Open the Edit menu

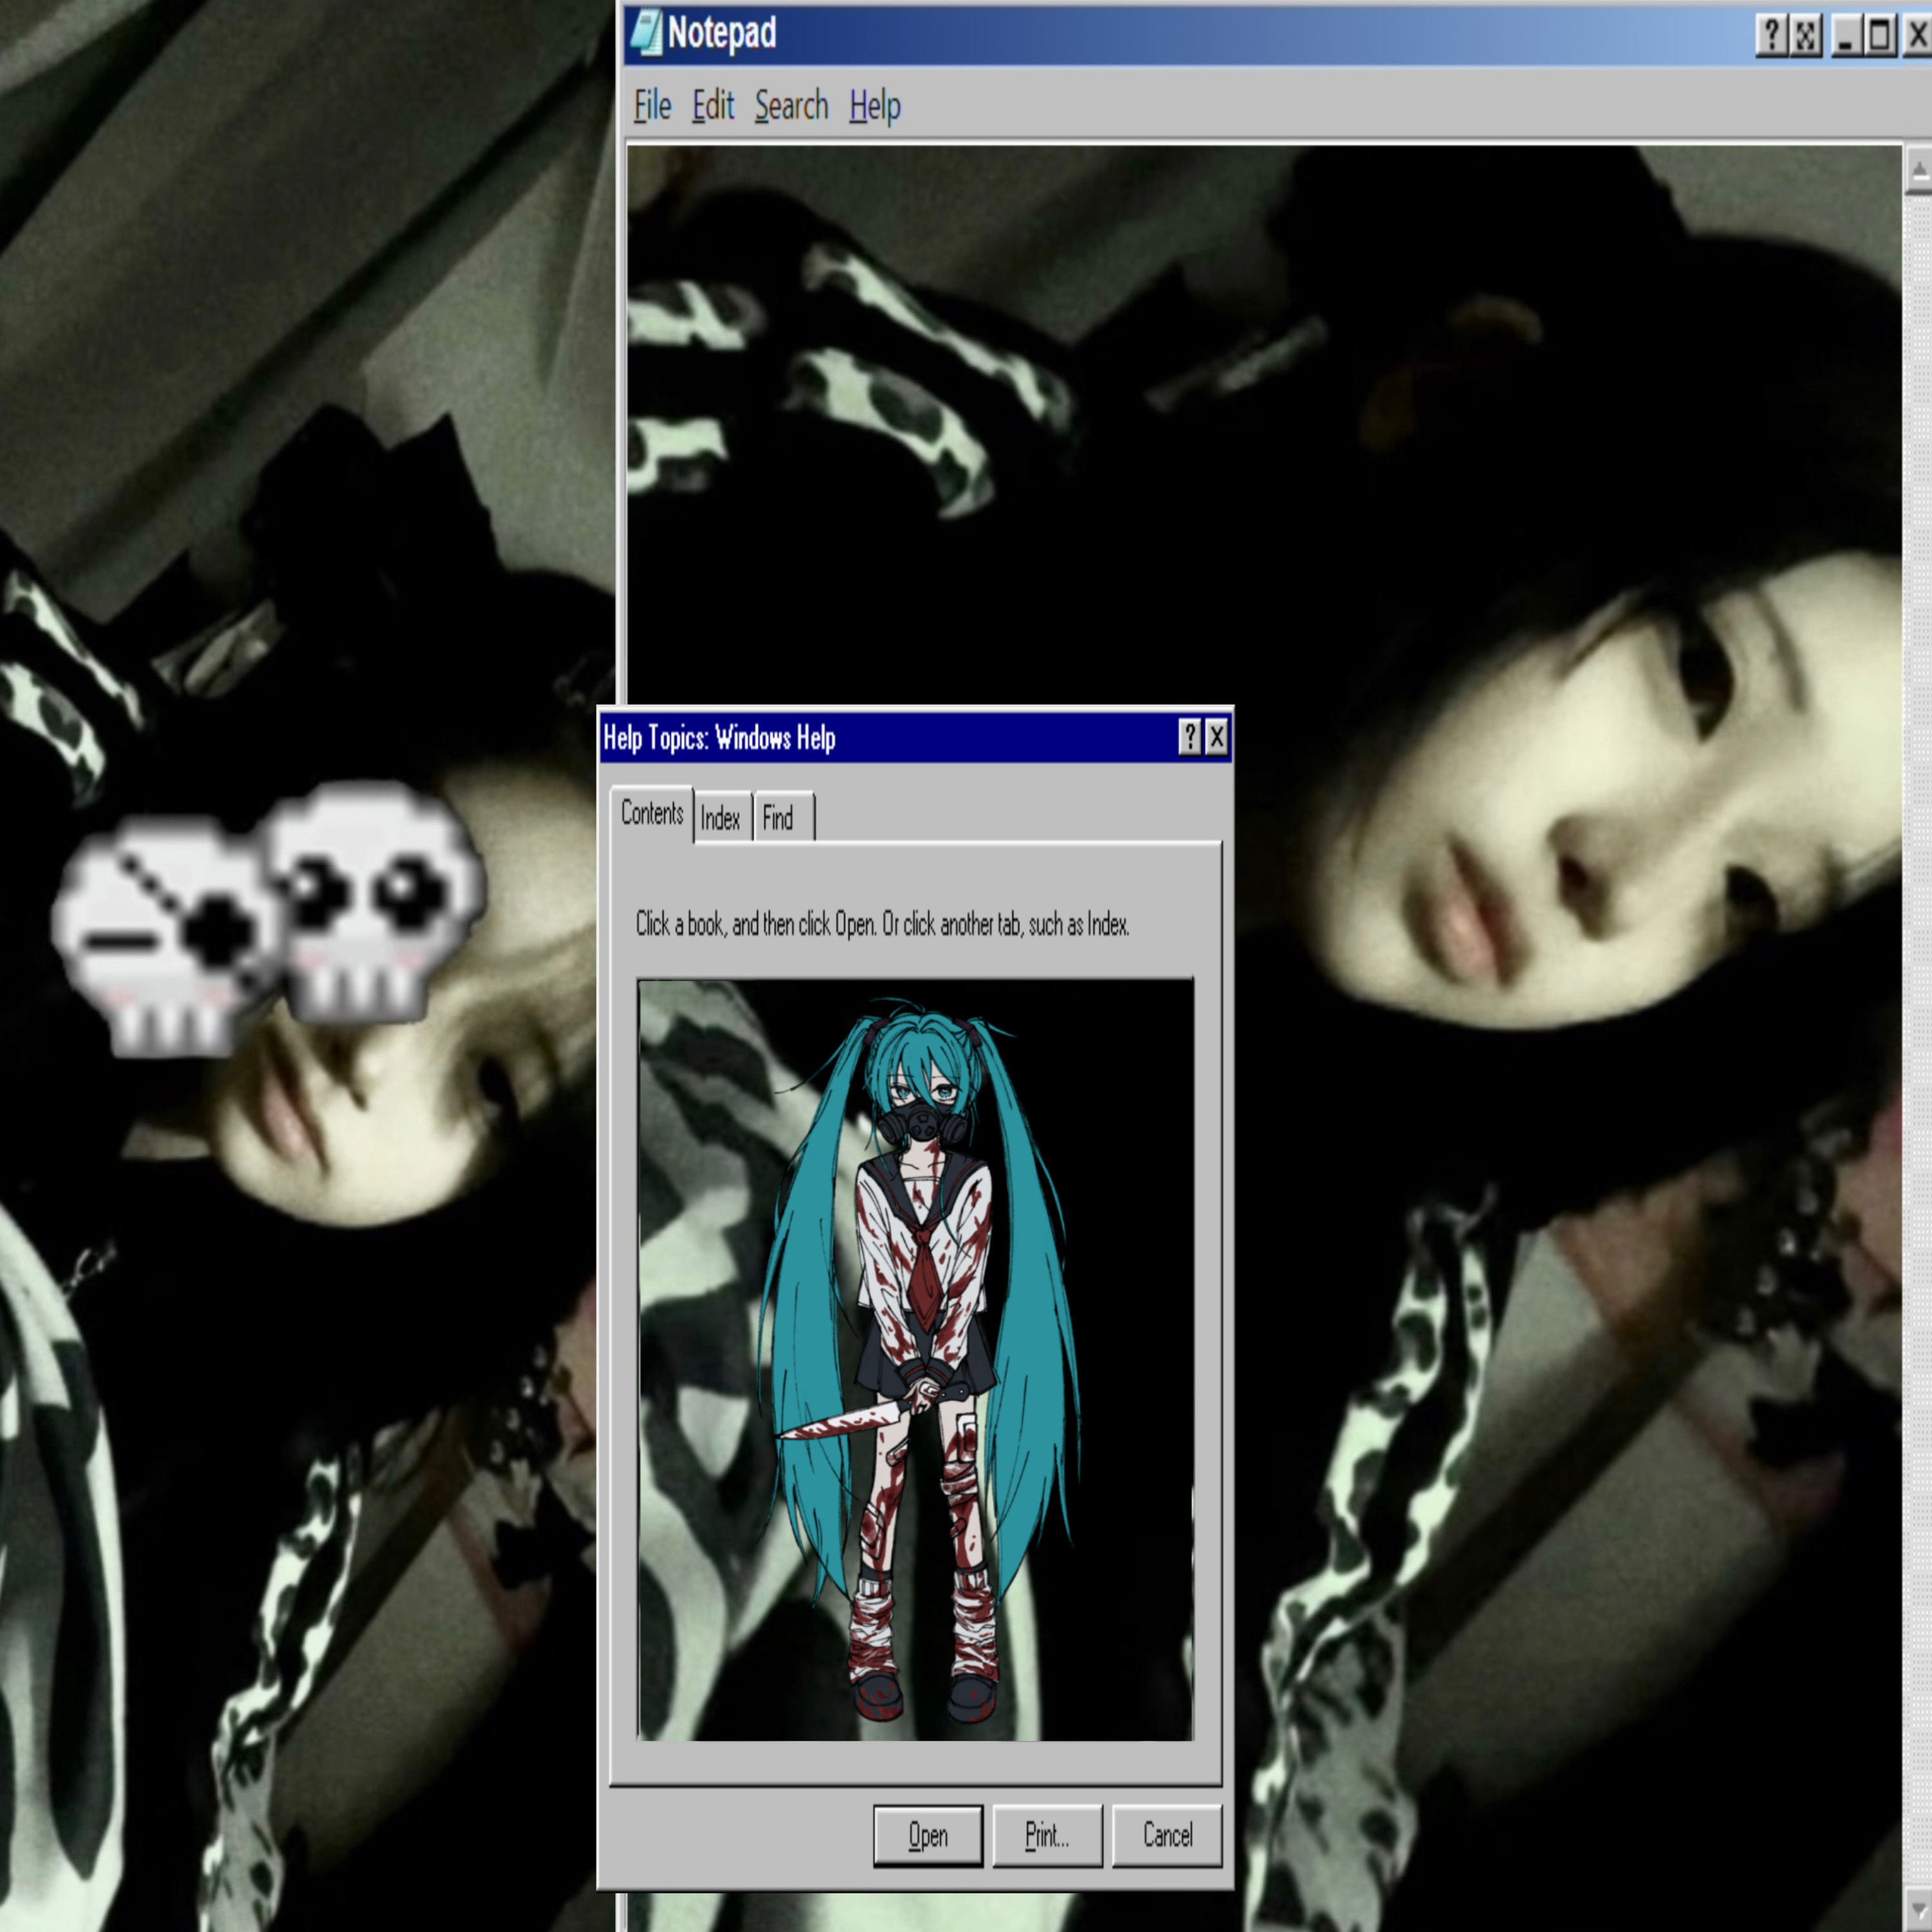[x=713, y=105]
